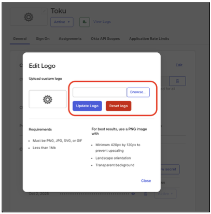Switch to the Sign On tab
The image size is (211, 214).
[43, 39]
